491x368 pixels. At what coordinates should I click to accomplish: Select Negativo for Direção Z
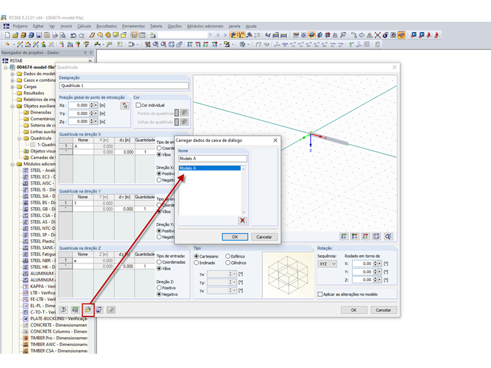159,294
